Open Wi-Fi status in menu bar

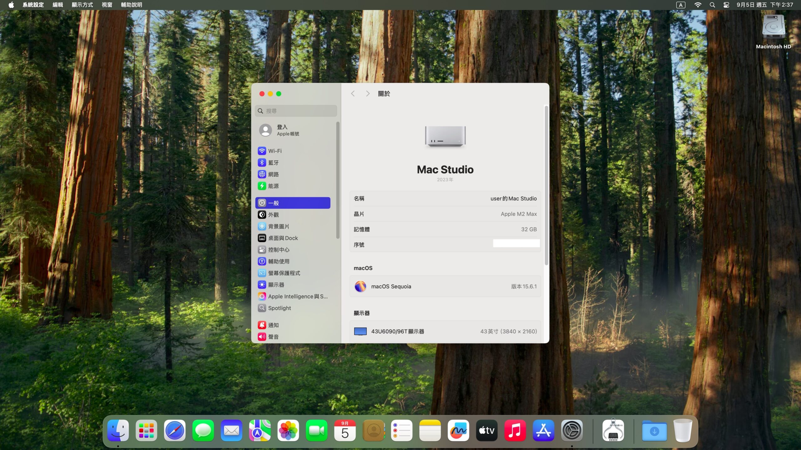[698, 5]
